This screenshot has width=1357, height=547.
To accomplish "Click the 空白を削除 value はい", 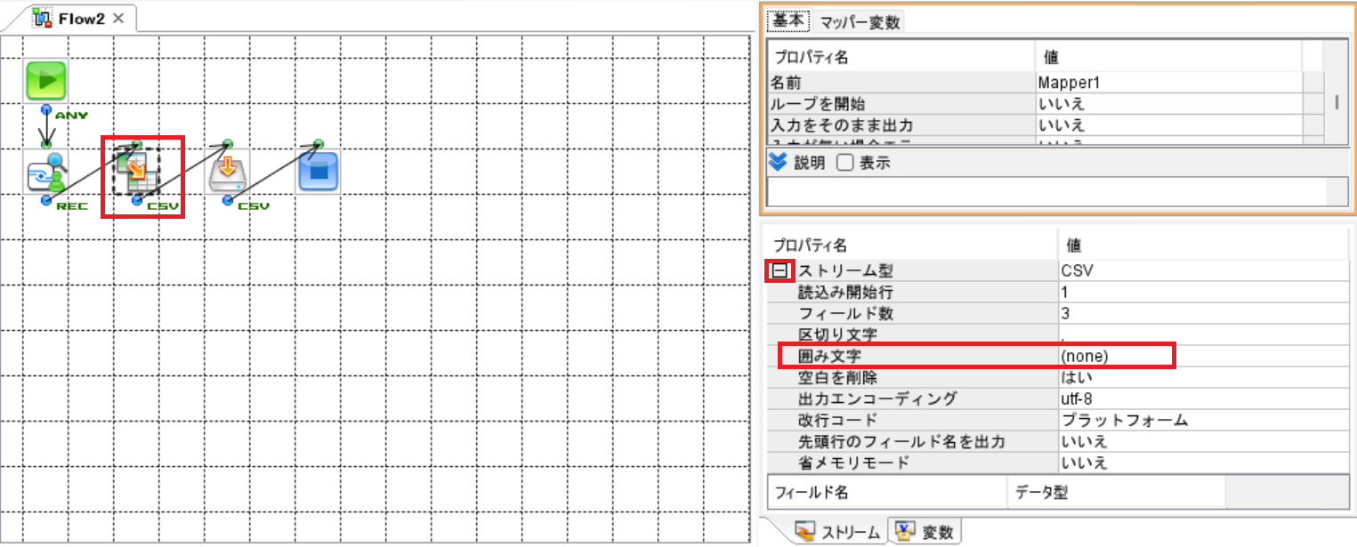I will pyautogui.click(x=1203, y=377).
